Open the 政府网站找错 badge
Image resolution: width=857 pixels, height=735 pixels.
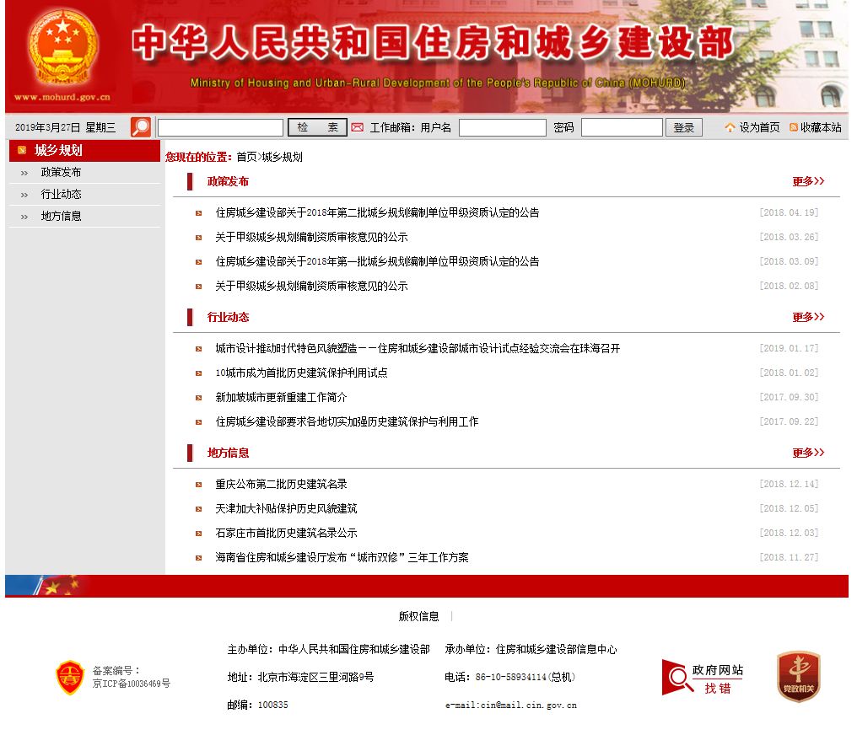click(703, 677)
